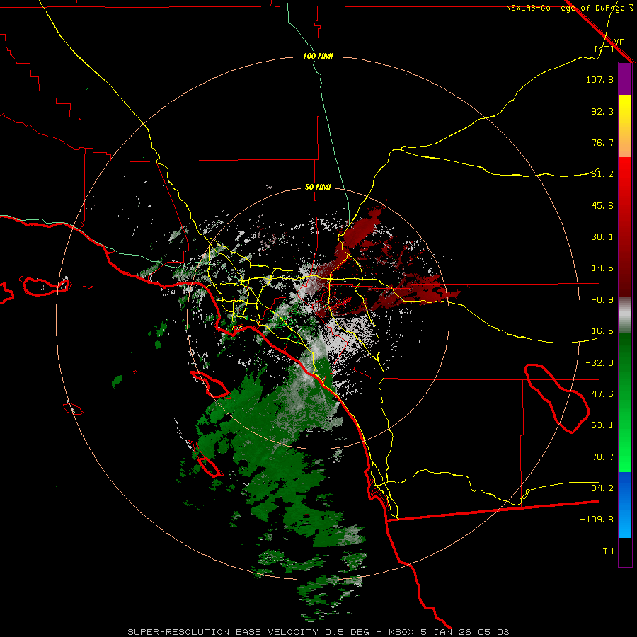The height and width of the screenshot is (637, 637).
Task: Click the -63.1 velocity scale value
Action: pos(599,425)
